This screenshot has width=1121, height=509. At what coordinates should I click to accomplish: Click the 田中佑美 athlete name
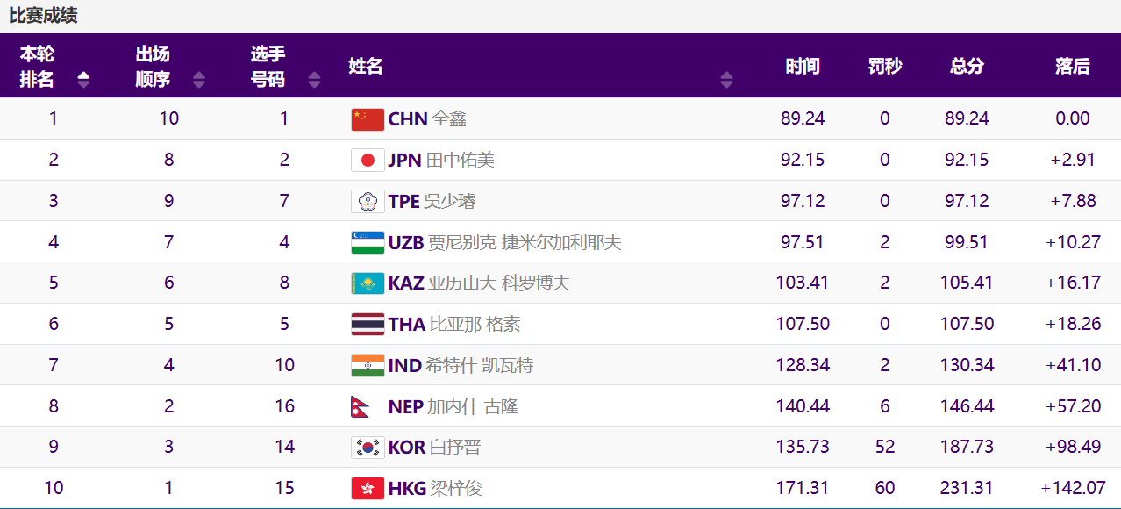461,159
